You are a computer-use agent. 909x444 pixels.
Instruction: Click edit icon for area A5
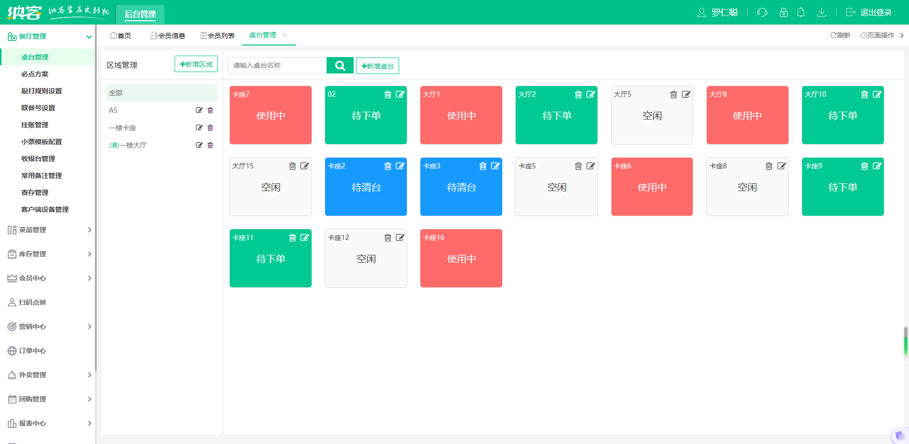coord(199,110)
